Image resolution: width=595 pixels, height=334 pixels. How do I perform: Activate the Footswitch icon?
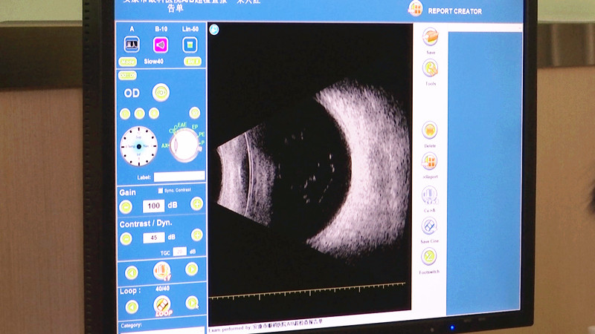[x=429, y=257]
